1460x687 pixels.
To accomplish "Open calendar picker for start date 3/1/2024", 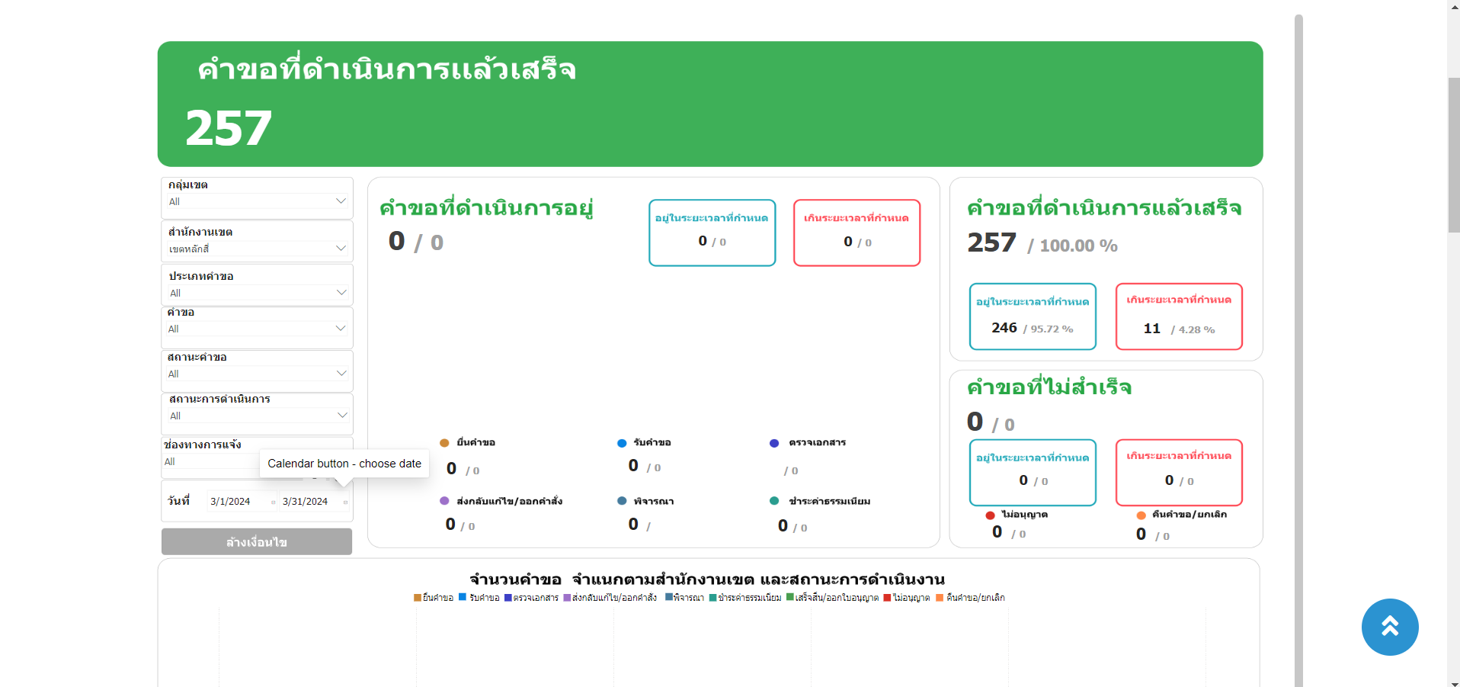I will [x=274, y=502].
